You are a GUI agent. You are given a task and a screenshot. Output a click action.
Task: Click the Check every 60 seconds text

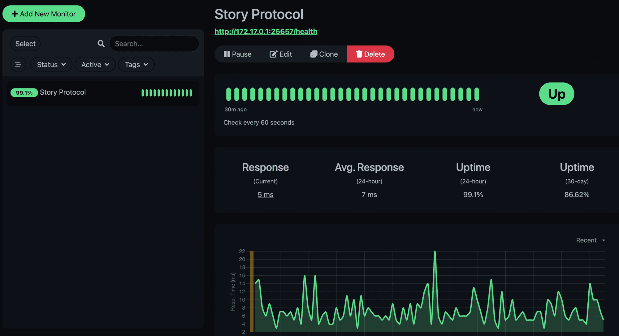pyautogui.click(x=259, y=123)
